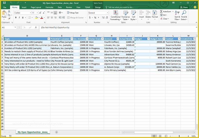Open Fill Color swatch button
The image size is (199, 138).
coord(36,18)
